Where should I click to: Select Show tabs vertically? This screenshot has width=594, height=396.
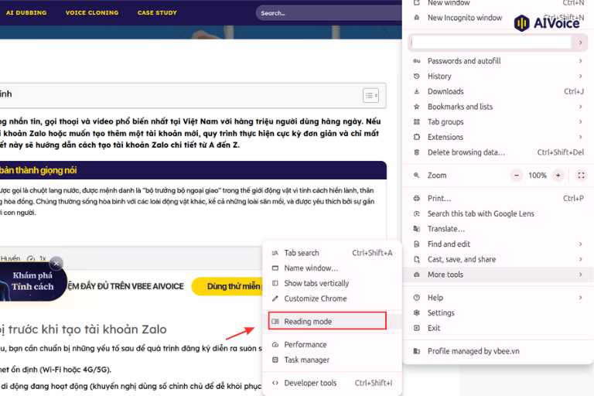[x=332, y=283]
